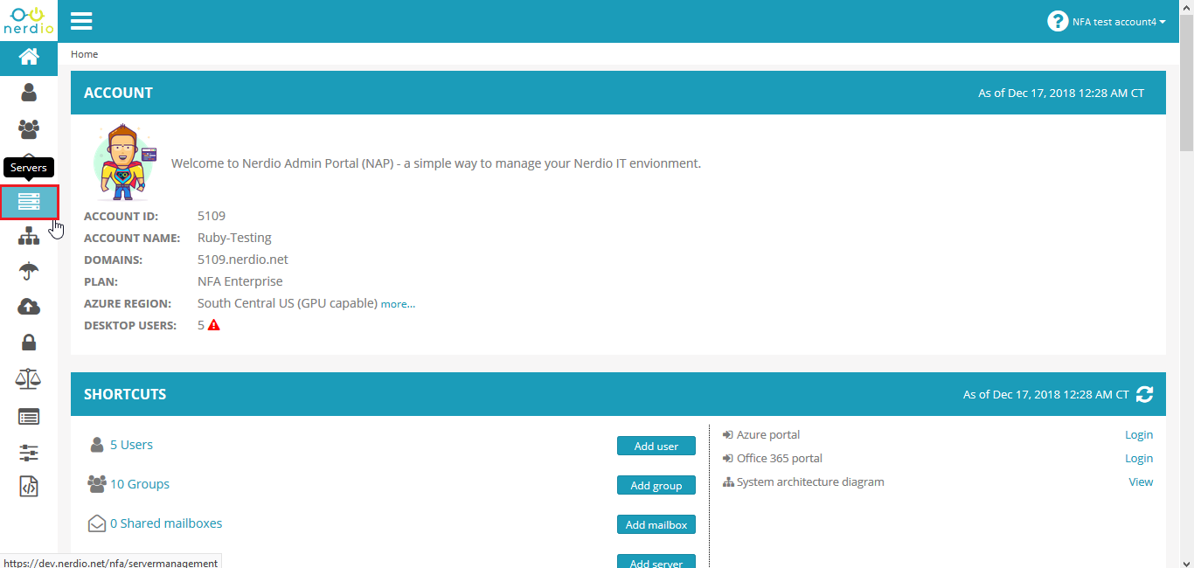Open Users section from the sidebar single-person icon

click(x=29, y=92)
